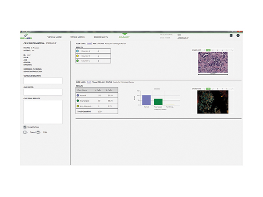The image size is (263, 197).
Task: Select ALK FISH snapshot page 5
Action: coord(227,89)
